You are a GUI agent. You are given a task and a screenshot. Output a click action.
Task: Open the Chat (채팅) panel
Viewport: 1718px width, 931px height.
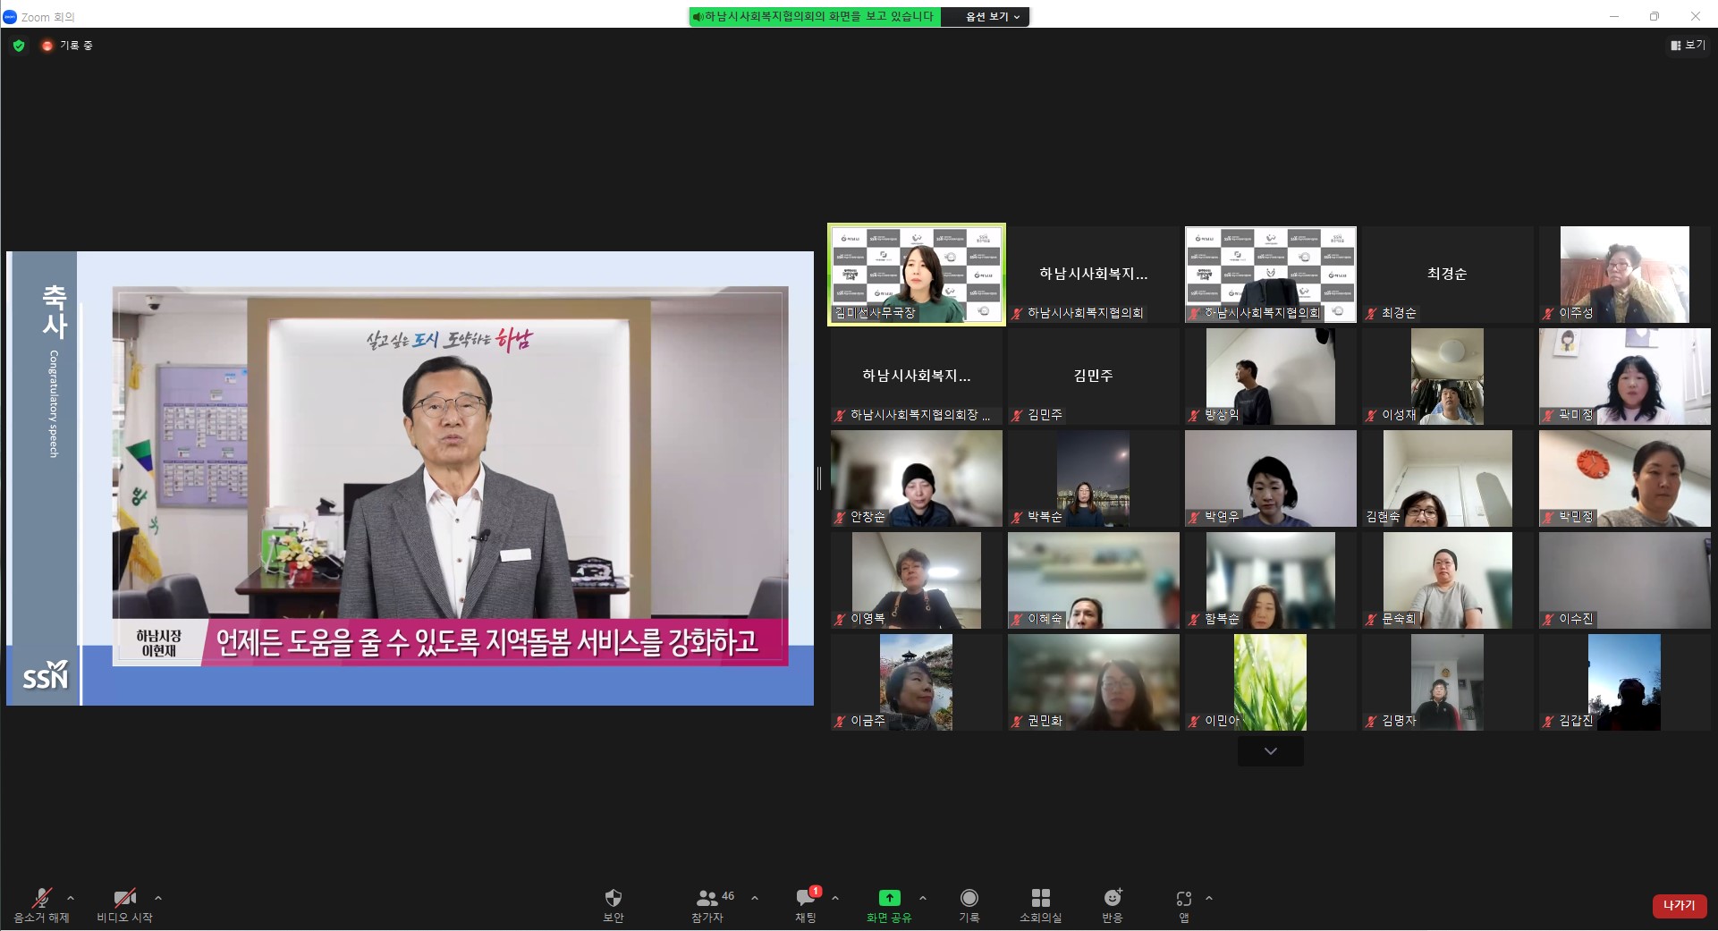805,898
